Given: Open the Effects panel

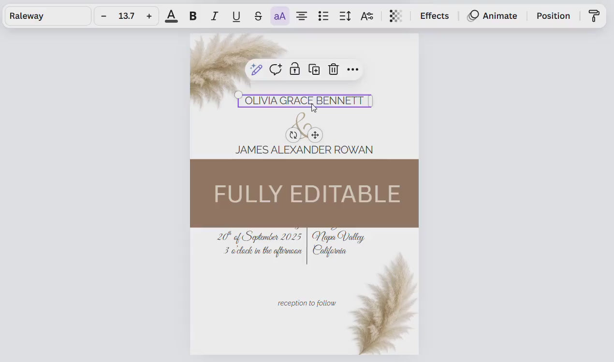Looking at the screenshot, I should 434,16.
